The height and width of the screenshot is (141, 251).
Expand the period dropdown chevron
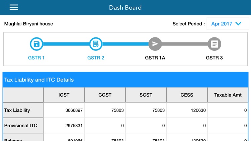tap(238, 24)
